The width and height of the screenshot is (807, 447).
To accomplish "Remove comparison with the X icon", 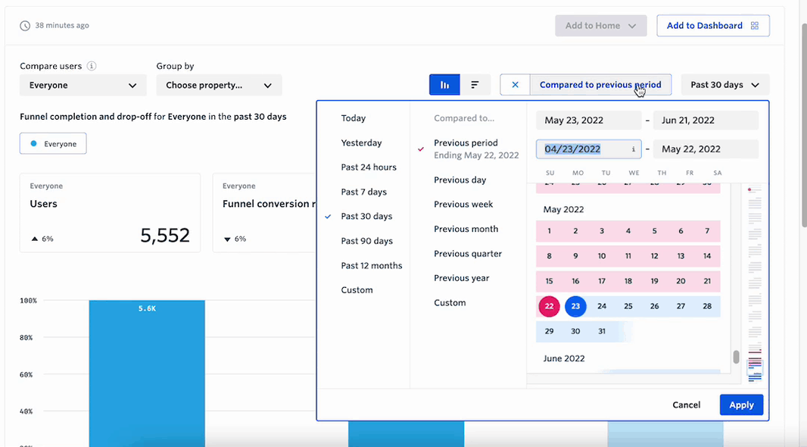I will 515,85.
